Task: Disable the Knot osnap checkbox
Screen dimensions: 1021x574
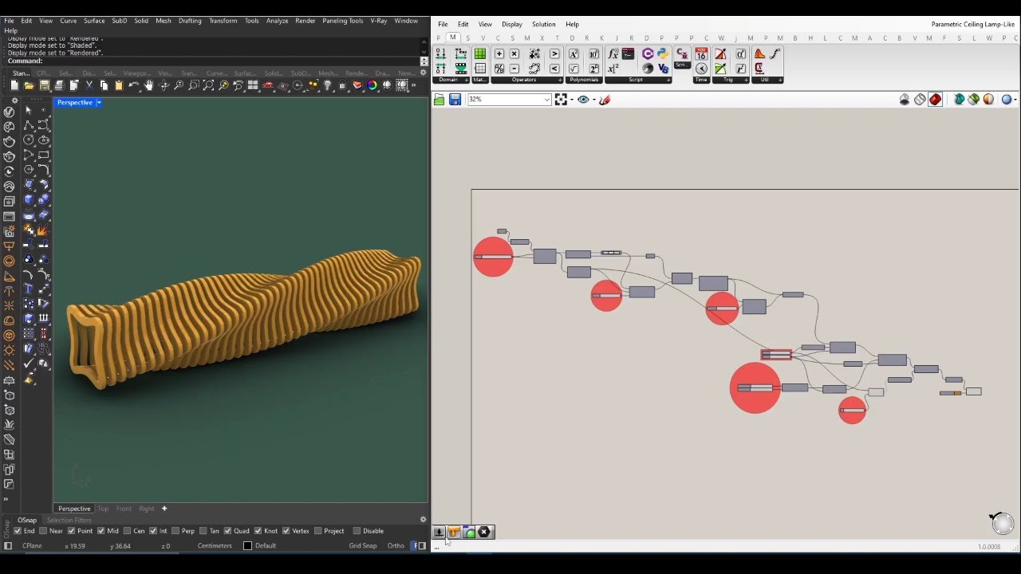Action: coord(259,530)
